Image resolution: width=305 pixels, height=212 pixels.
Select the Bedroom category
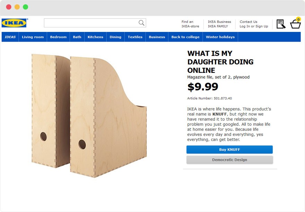58,37
